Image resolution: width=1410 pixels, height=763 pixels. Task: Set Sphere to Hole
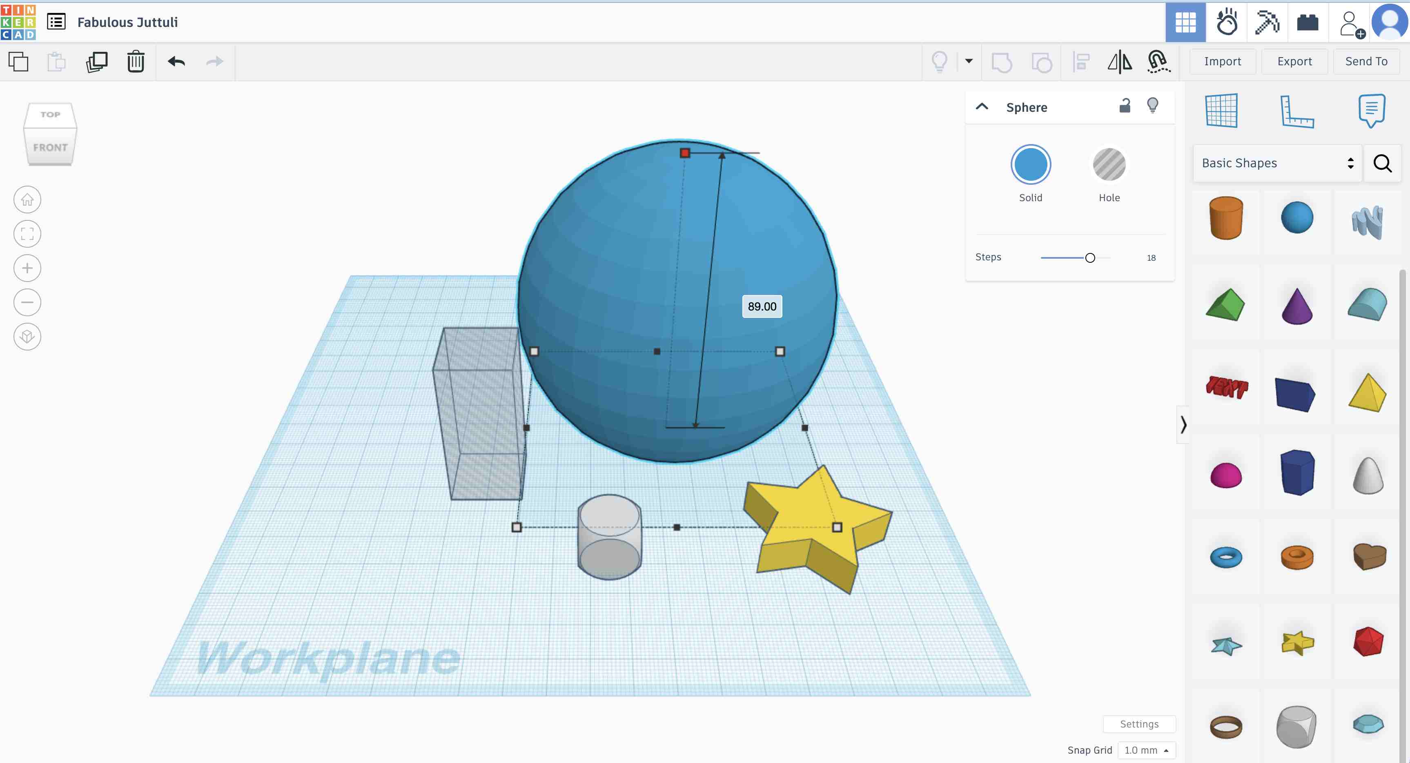tap(1109, 164)
